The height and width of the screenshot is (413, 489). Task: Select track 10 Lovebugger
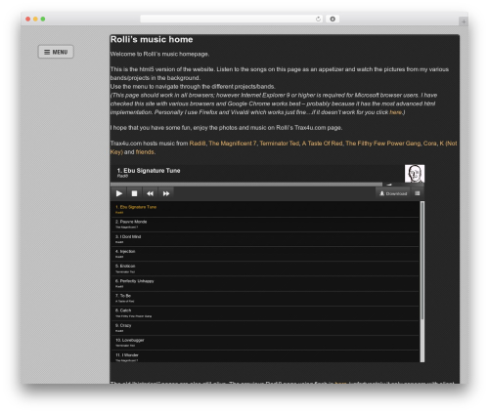click(265, 343)
